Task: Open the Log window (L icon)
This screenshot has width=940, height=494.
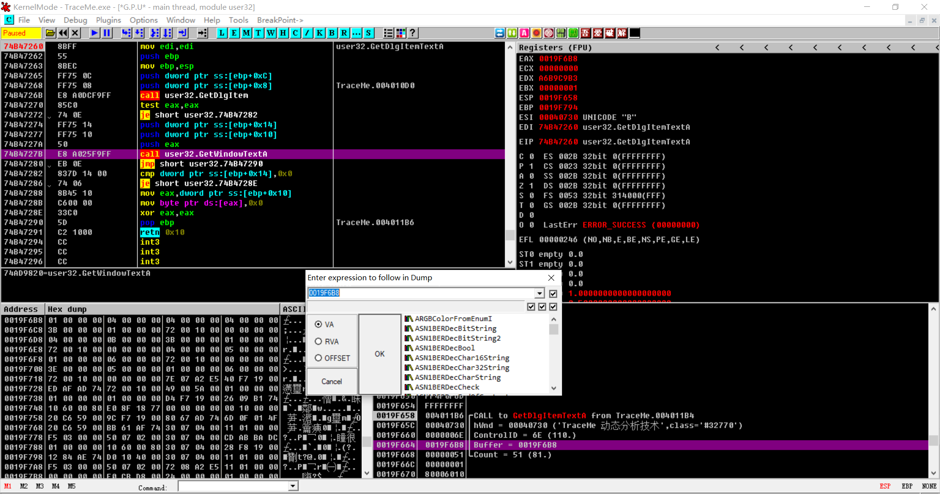Action: click(x=222, y=33)
